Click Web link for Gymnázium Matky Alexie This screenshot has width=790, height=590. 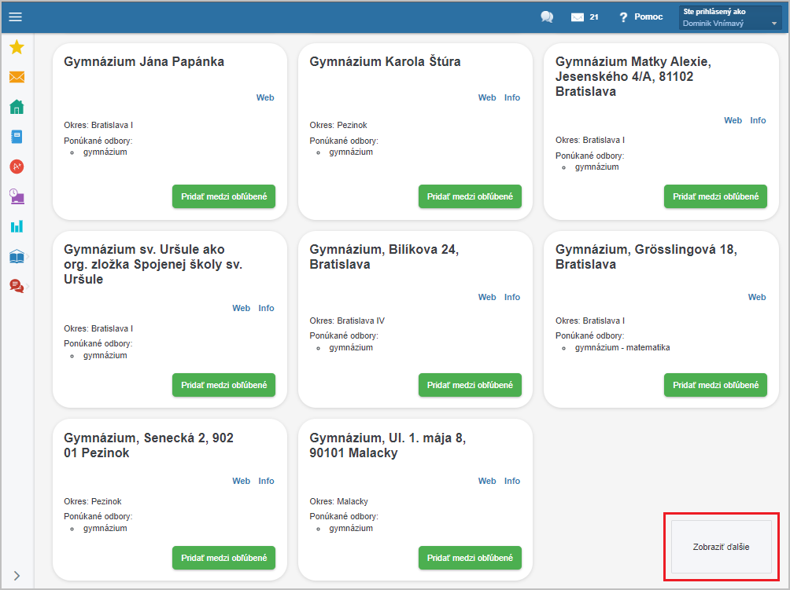(733, 120)
